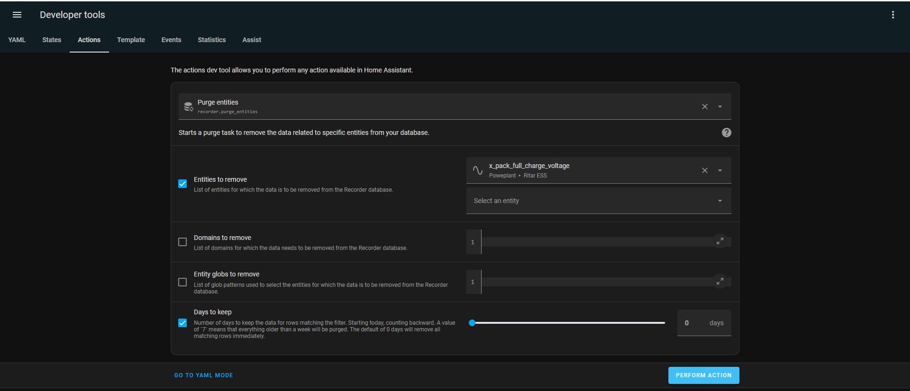The width and height of the screenshot is (910, 391).
Task: Click into the Entity globs code editor
Action: coord(599,282)
